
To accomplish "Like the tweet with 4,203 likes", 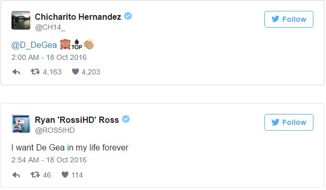I will coord(75,72).
